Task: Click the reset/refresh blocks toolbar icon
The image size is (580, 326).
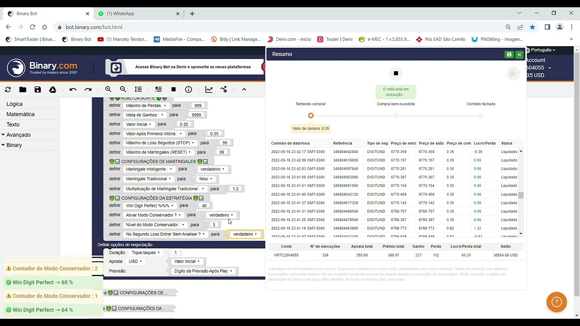Action: [8, 90]
